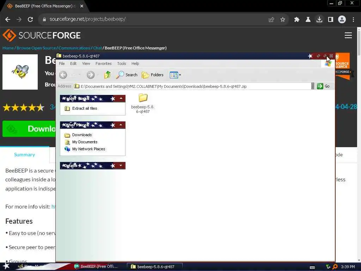Open Chrome extensions puzzle icon
Image resolution: width=361 pixels, height=271 pixels.
coord(297,20)
